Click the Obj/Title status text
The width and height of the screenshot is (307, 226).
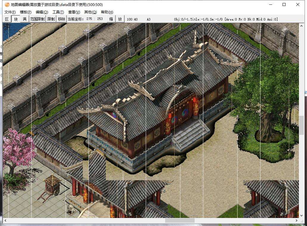[x=226, y=19]
